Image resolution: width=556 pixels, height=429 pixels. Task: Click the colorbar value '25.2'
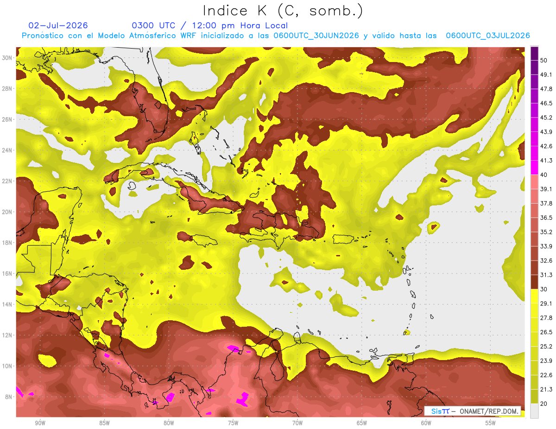(x=546, y=347)
